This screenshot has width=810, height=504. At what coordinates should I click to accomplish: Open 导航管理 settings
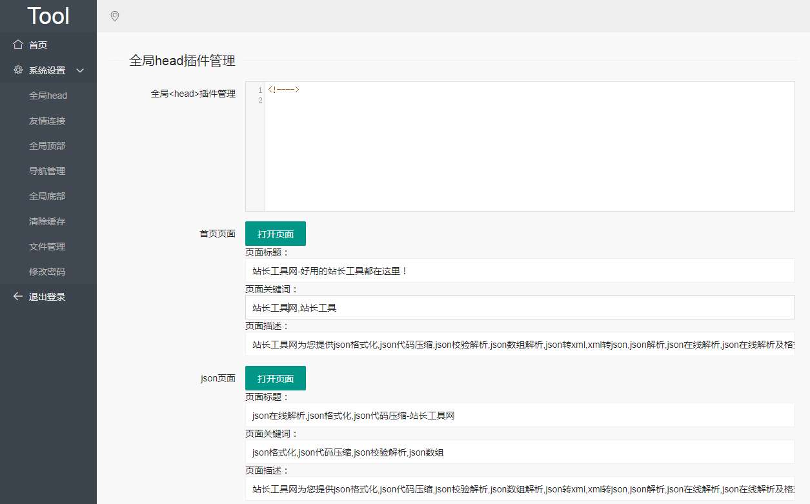point(48,170)
